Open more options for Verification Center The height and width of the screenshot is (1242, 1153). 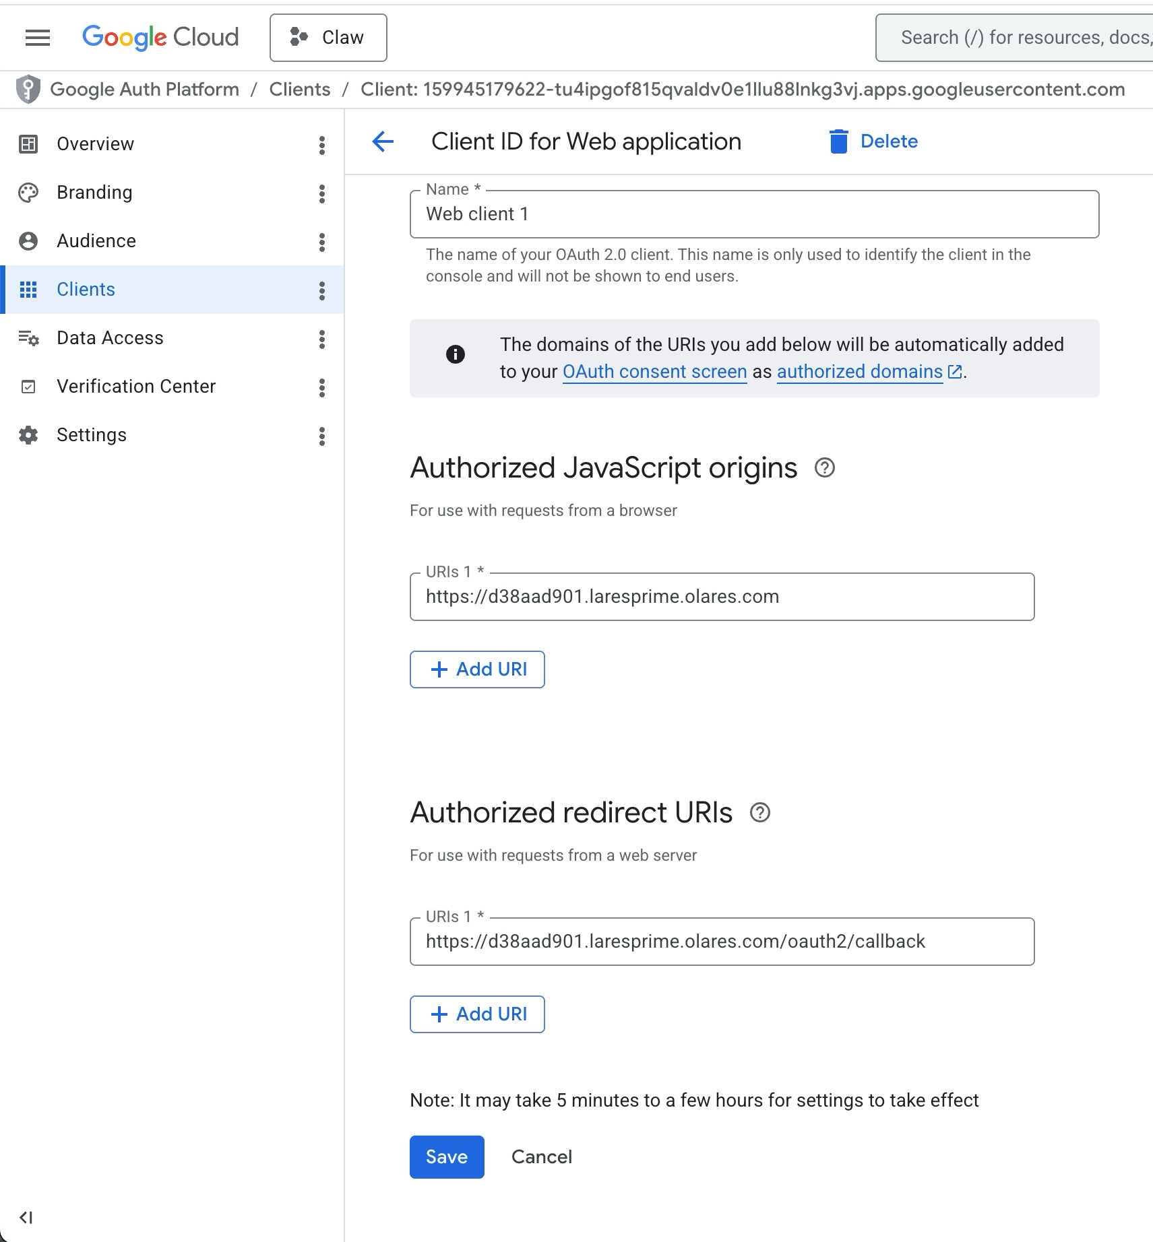tap(322, 388)
